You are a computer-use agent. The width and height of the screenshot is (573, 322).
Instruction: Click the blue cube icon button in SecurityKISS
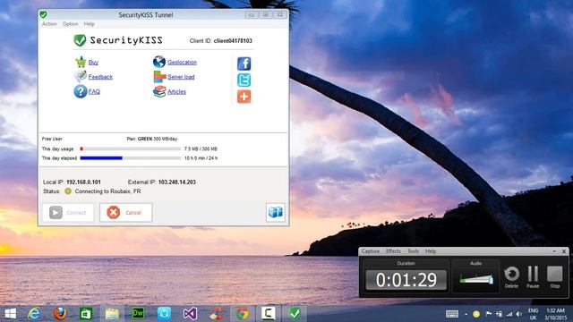tap(276, 212)
